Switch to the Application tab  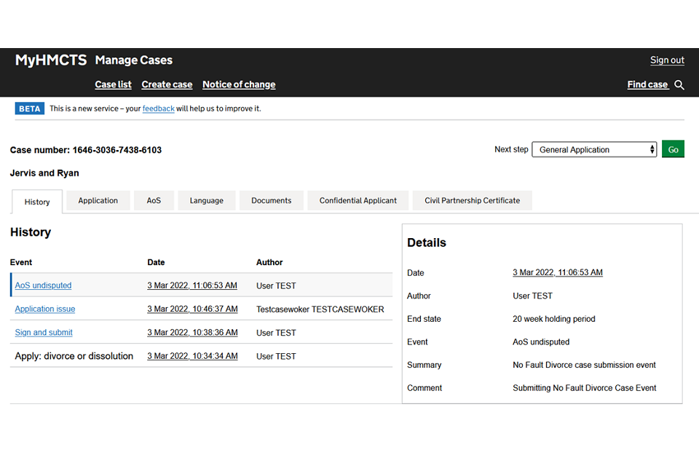pyautogui.click(x=98, y=201)
